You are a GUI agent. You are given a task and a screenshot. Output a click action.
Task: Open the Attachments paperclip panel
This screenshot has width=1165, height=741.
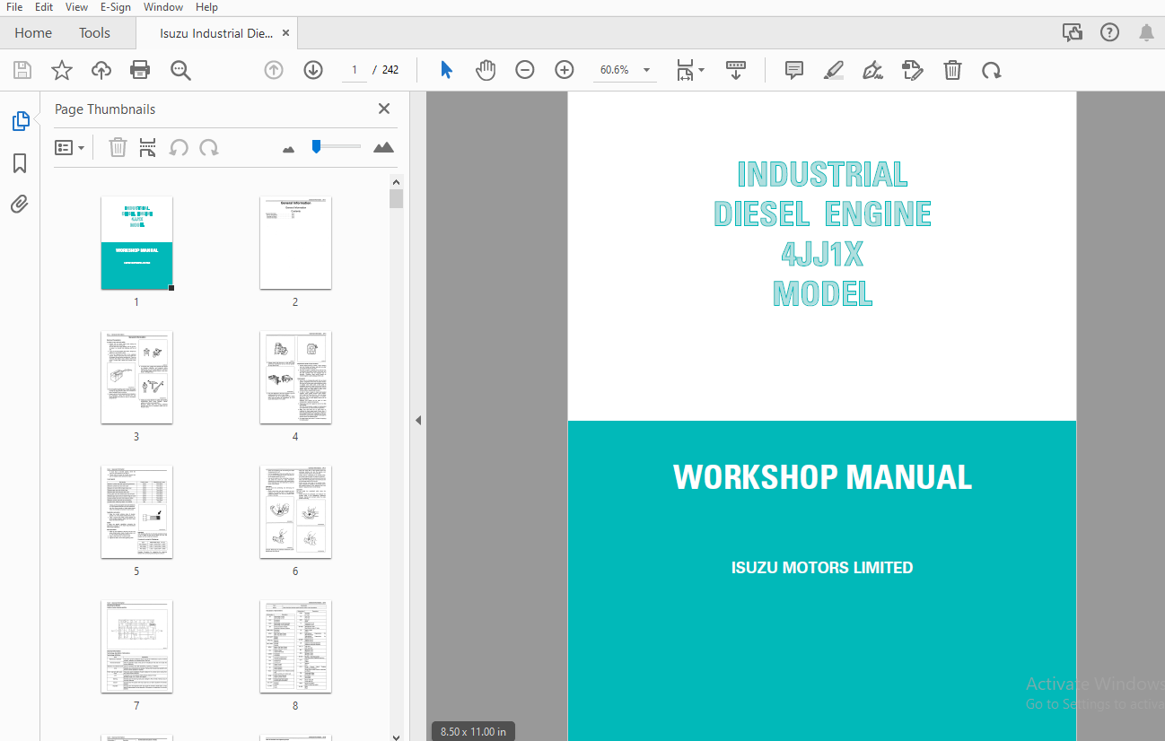[20, 205]
